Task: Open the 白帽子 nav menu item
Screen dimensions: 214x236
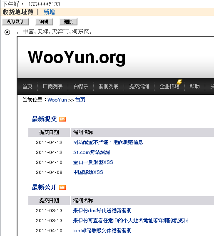Action: point(81,87)
